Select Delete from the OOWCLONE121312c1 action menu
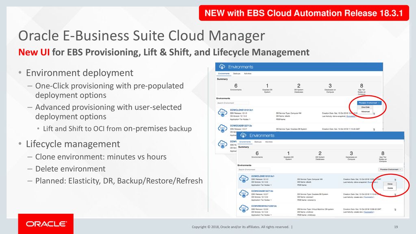The height and width of the screenshot is (234, 416). click(390, 188)
